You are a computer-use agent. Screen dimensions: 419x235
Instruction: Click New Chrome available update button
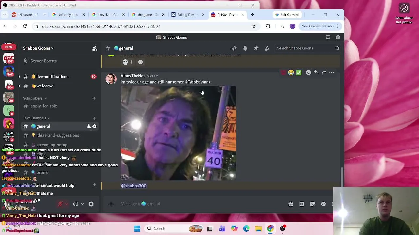tap(320, 26)
